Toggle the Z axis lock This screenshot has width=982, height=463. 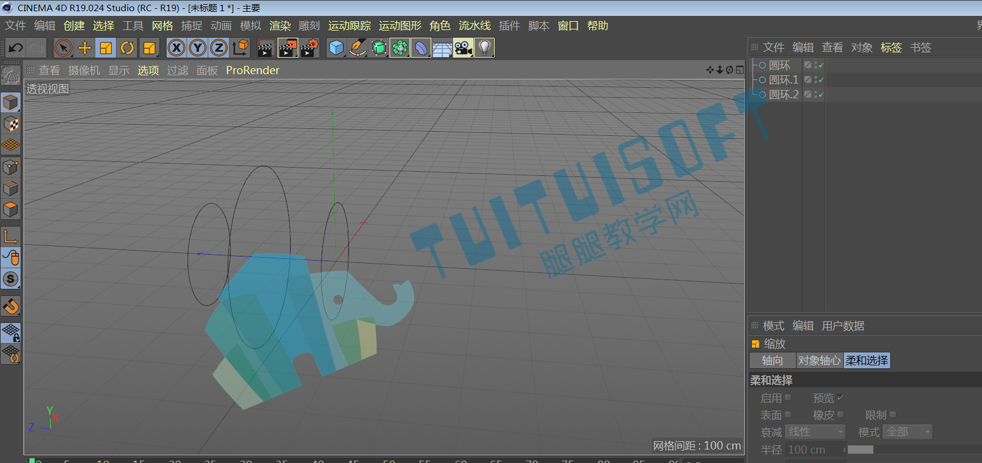[x=219, y=48]
